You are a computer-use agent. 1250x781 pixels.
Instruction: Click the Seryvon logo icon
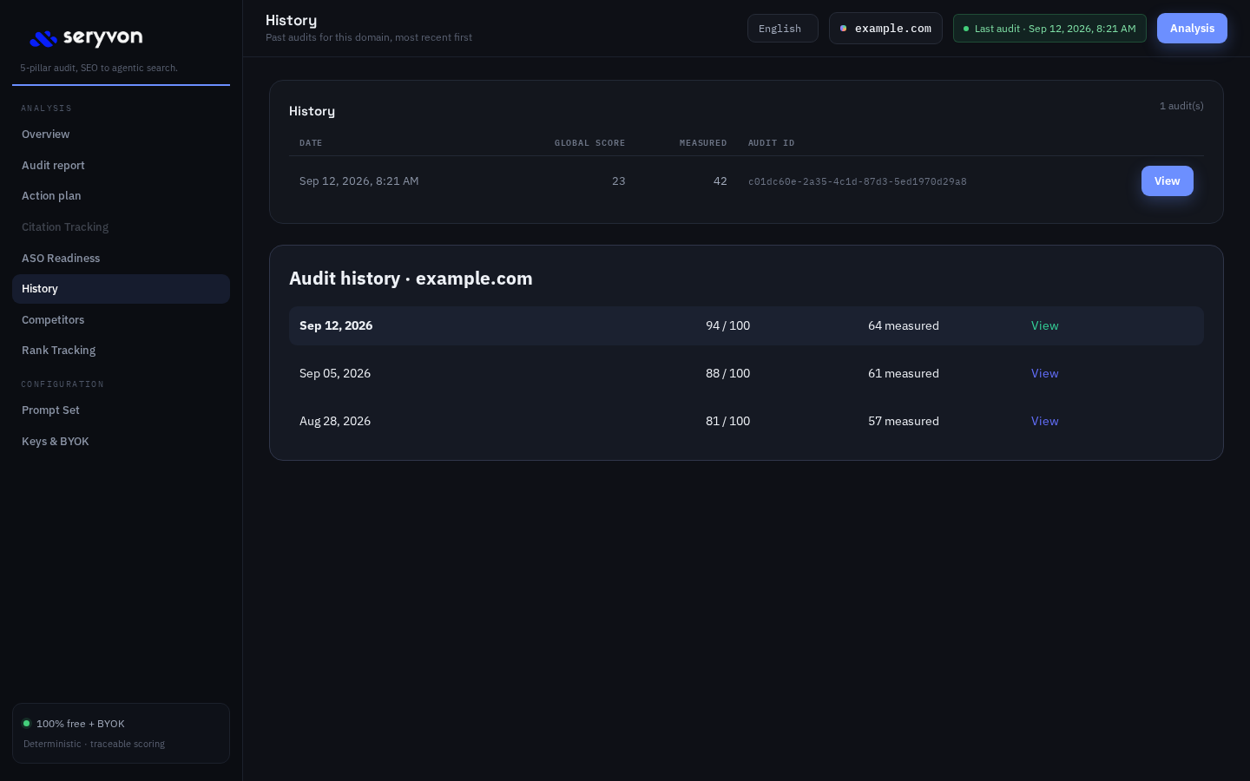43,39
